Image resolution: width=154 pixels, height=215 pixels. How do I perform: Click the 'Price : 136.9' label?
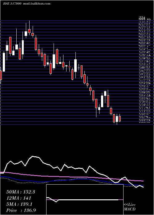point(21,210)
